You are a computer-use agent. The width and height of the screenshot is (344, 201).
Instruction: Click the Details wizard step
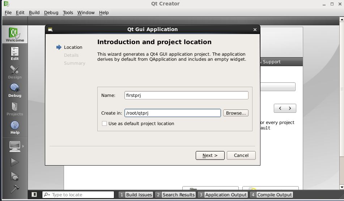71,55
